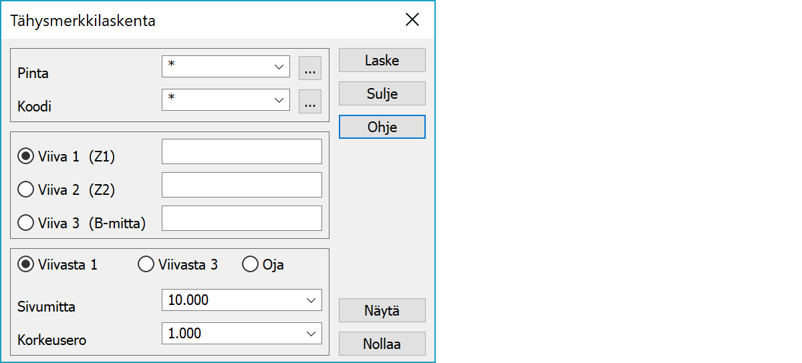802x363 pixels.
Task: Click the Laske button
Action: pyautogui.click(x=382, y=60)
